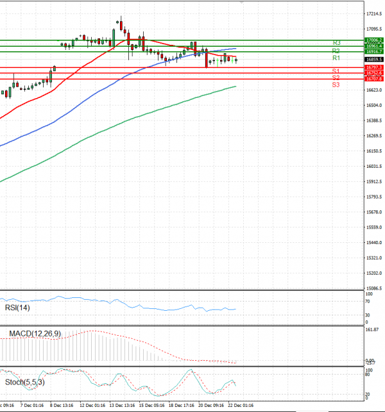Click the 15321.0 price axis value
This screenshot has width=385, height=412.
click(x=374, y=258)
